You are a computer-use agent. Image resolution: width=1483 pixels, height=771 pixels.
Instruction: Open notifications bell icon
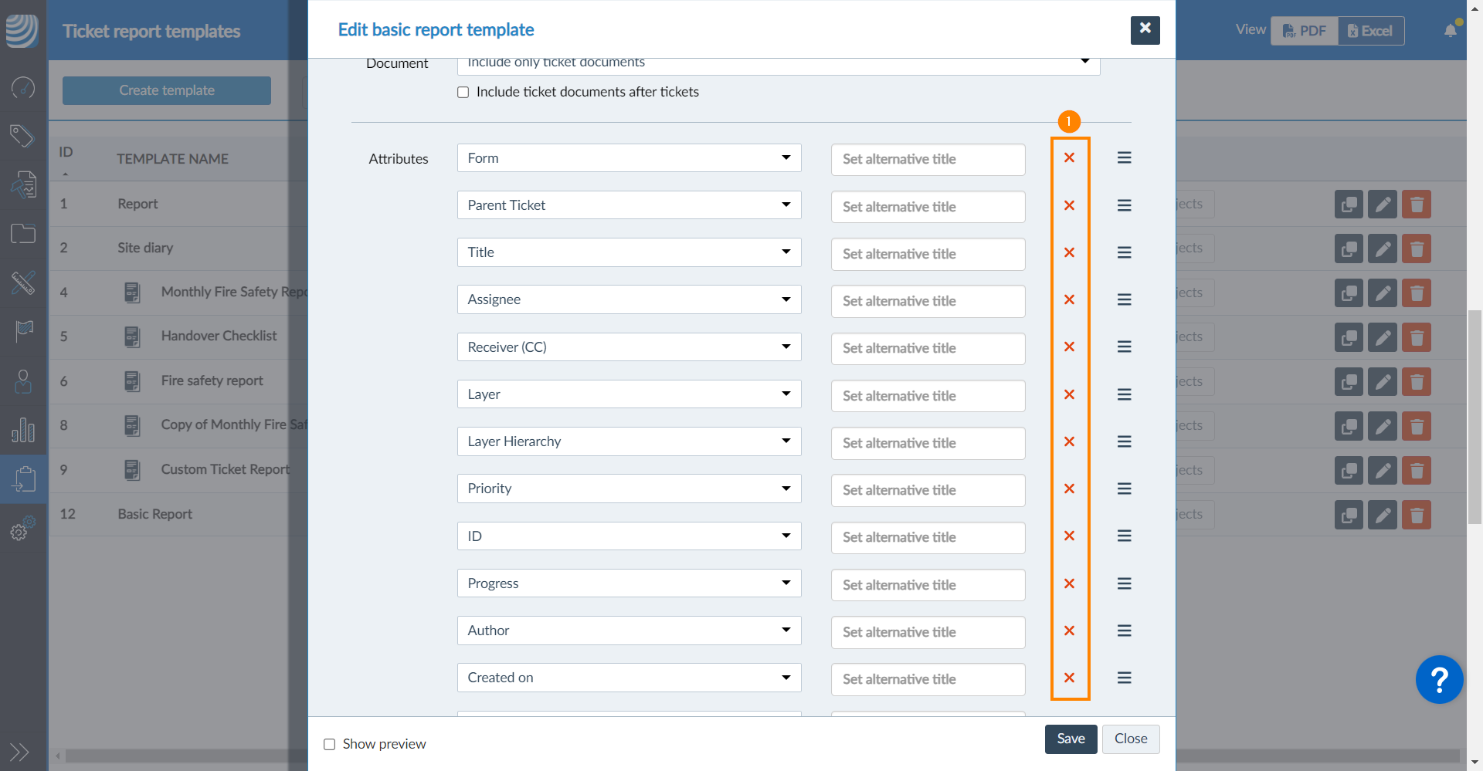click(x=1450, y=31)
